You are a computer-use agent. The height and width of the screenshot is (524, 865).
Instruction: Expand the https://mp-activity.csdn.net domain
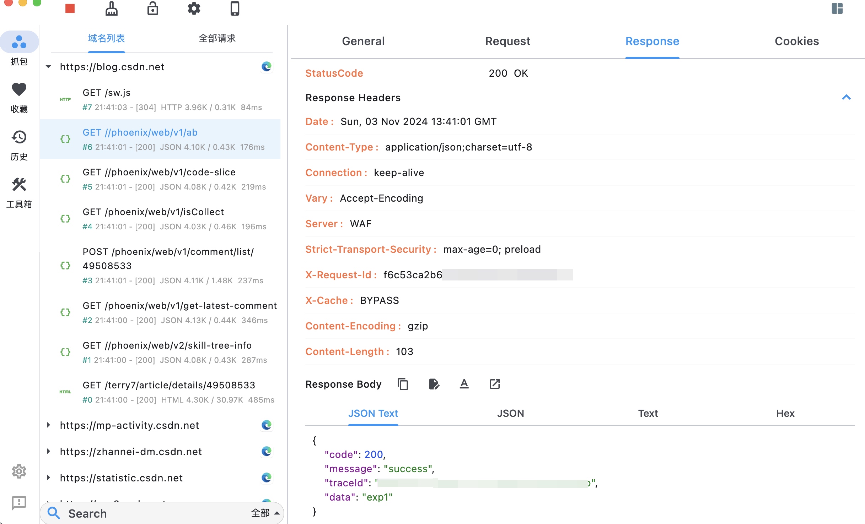tap(49, 425)
